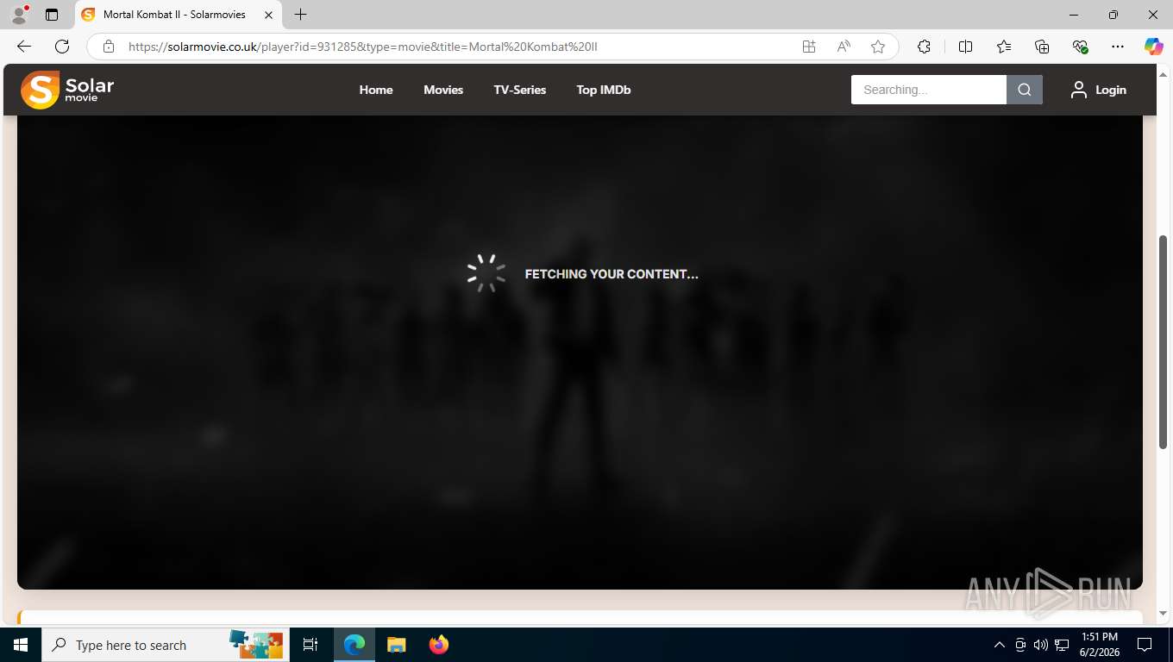Open Settings and more menu
This screenshot has height=662, width=1173.
(1118, 47)
